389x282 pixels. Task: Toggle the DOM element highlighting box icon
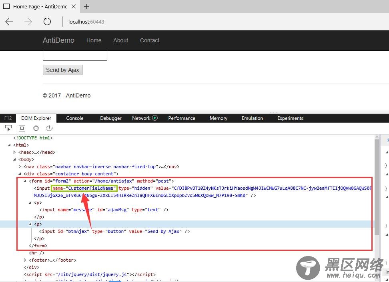click(x=22, y=128)
